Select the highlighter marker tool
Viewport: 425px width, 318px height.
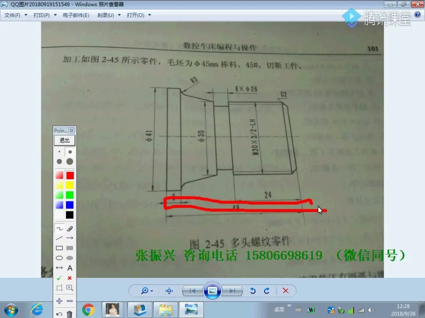click(x=70, y=228)
